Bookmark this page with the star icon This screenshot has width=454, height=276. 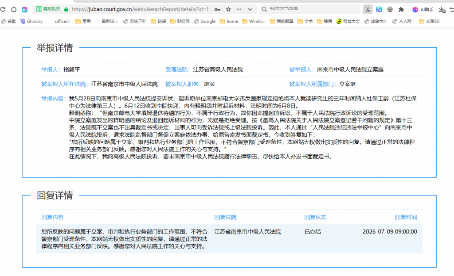click(x=228, y=10)
